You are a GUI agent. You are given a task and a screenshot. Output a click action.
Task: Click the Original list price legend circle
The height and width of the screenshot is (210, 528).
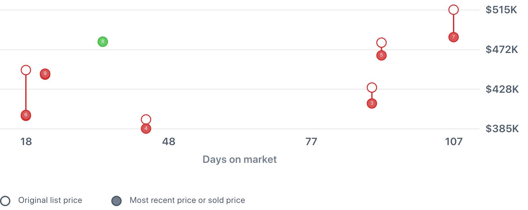click(5, 201)
